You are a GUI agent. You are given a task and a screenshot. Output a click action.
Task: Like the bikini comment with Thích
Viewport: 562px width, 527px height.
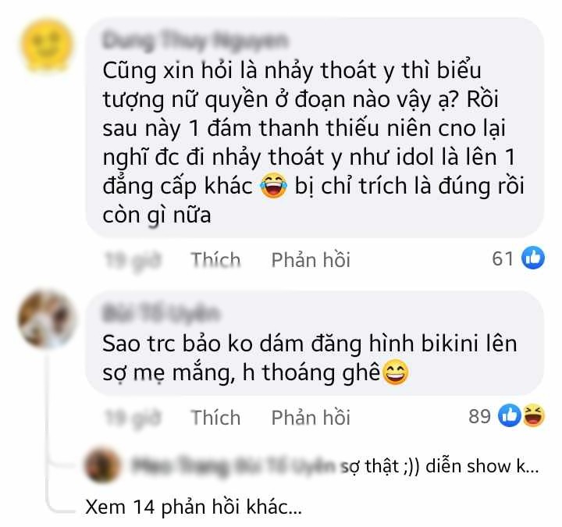tap(215, 417)
